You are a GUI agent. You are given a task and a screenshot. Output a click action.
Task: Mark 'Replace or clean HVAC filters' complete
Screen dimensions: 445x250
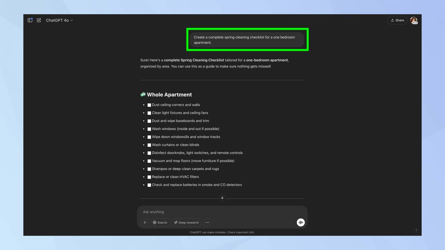click(149, 177)
